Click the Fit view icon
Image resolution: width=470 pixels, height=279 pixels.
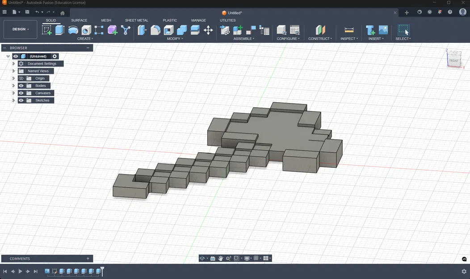pyautogui.click(x=236, y=258)
